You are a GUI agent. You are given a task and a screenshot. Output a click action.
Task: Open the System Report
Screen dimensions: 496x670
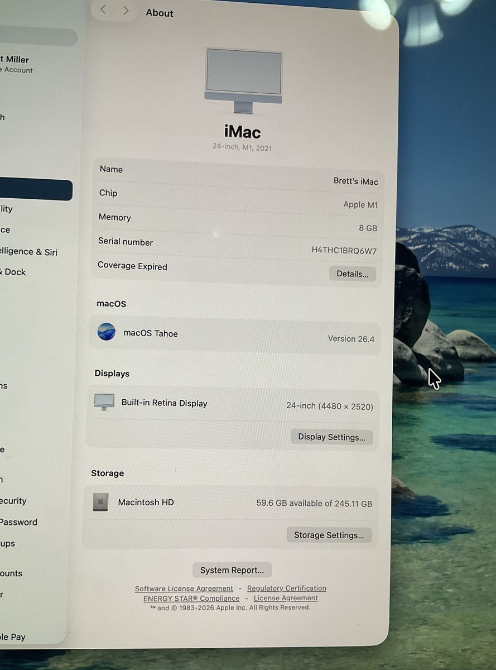tap(232, 570)
